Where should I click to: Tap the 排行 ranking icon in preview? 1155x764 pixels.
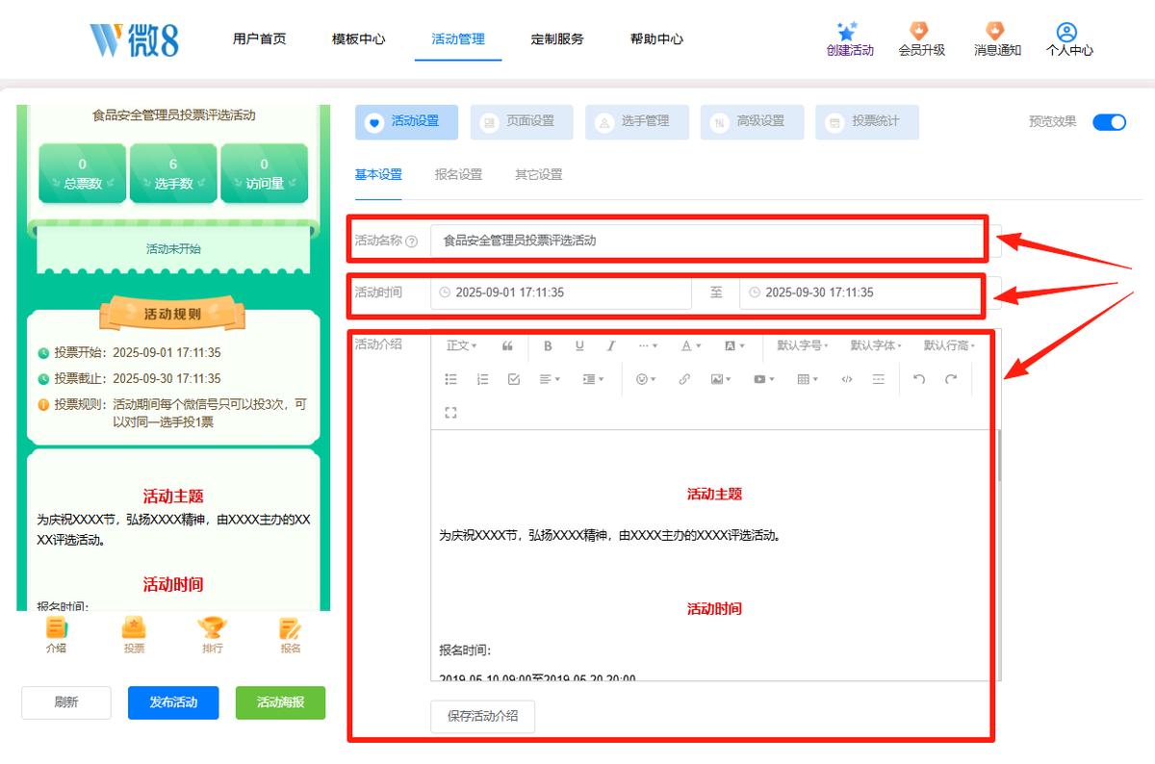click(x=213, y=635)
